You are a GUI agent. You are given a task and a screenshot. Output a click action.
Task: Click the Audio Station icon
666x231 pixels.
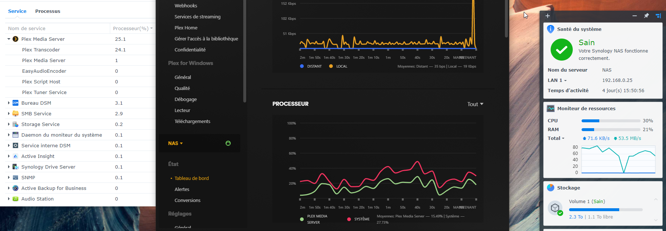coord(15,199)
